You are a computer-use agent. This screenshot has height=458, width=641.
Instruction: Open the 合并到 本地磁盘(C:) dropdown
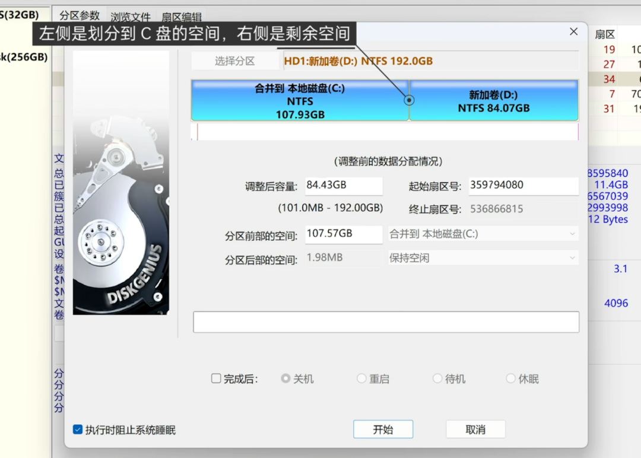coord(483,234)
